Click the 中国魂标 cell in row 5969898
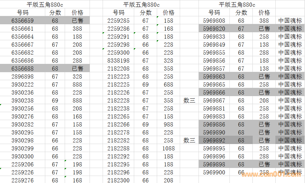 290,164
